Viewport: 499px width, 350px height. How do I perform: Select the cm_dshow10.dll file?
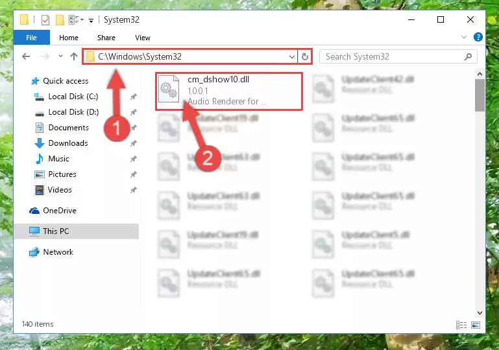[x=229, y=91]
